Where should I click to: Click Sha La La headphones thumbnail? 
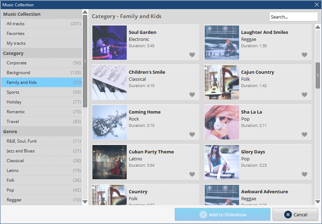(x=222, y=122)
